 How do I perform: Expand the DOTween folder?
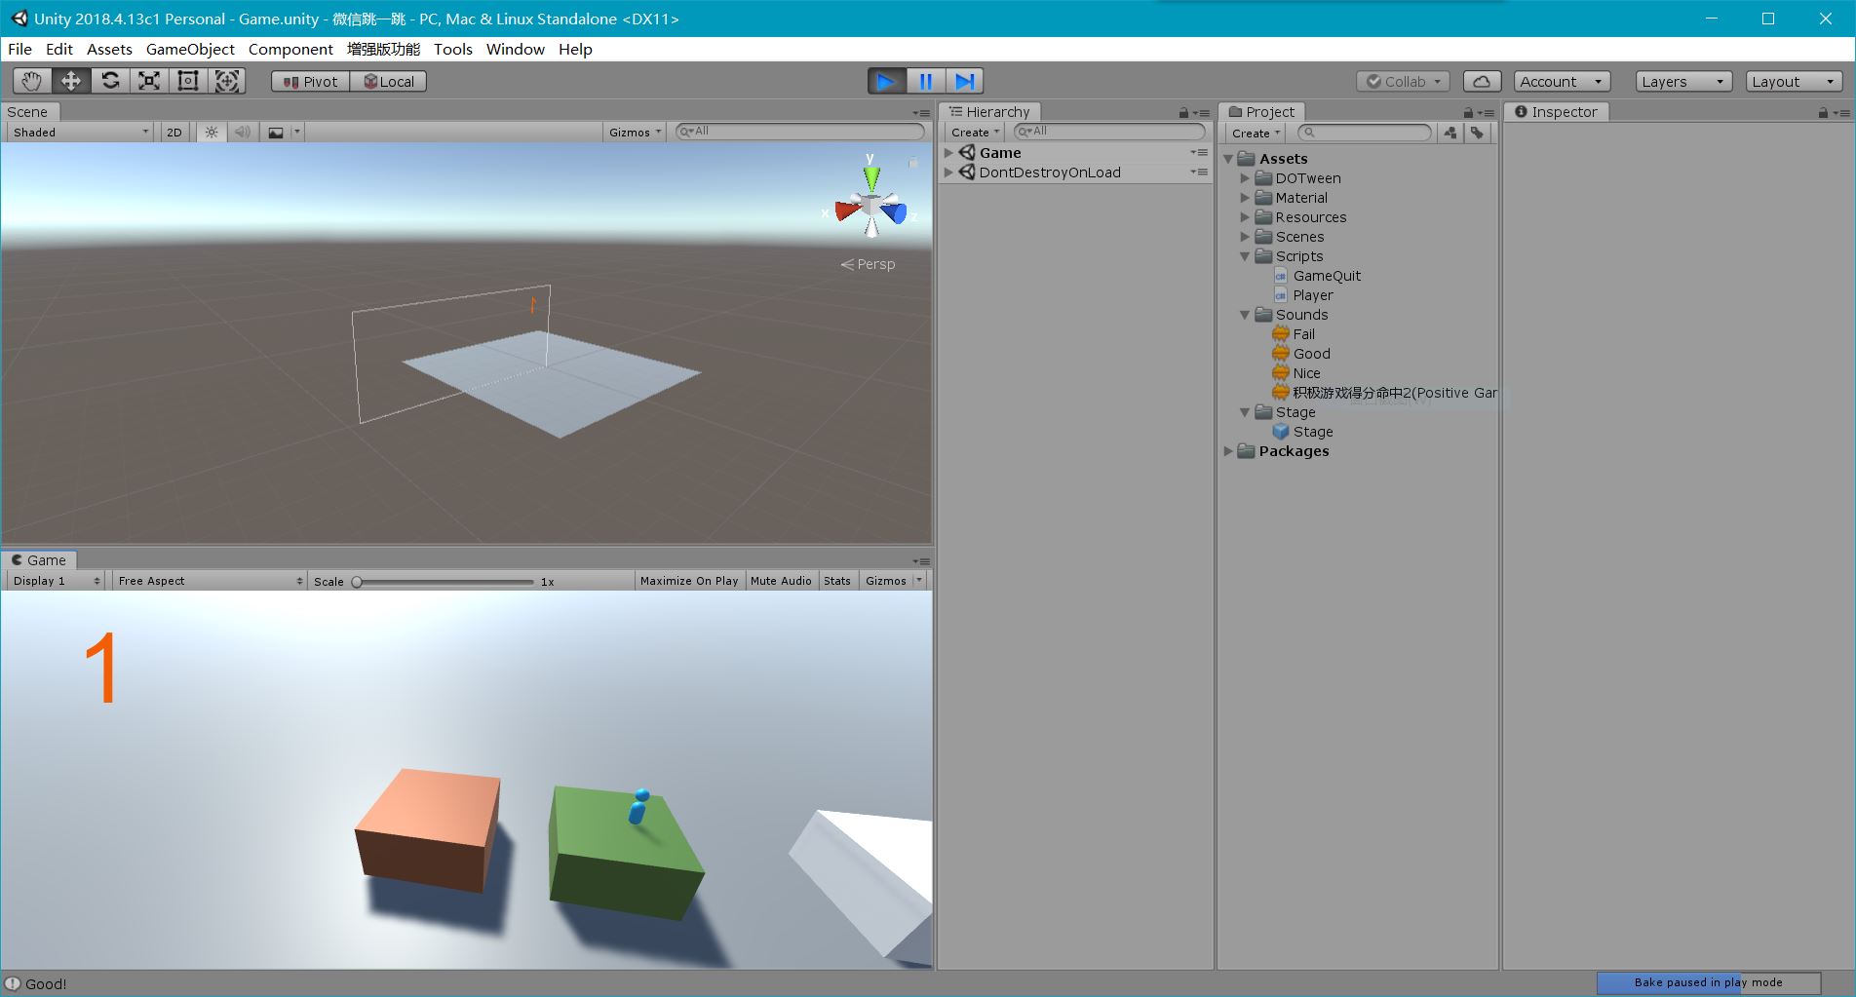coord(1245,178)
